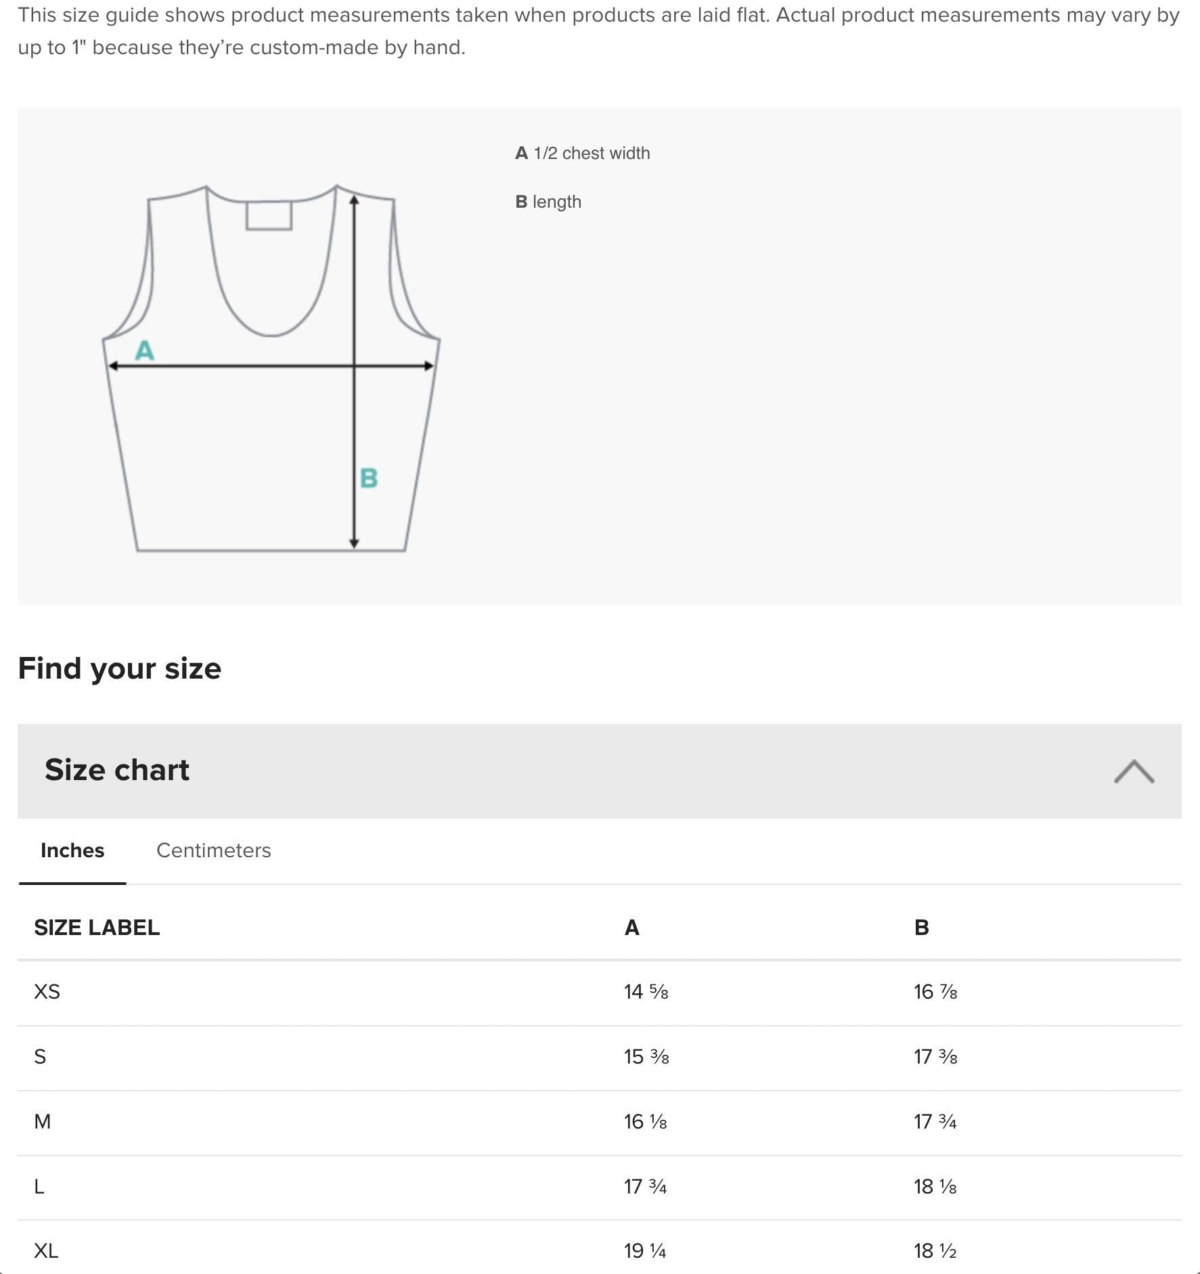Click the Size chart heading text
Viewport: 1200px width, 1274px height.
click(x=116, y=769)
